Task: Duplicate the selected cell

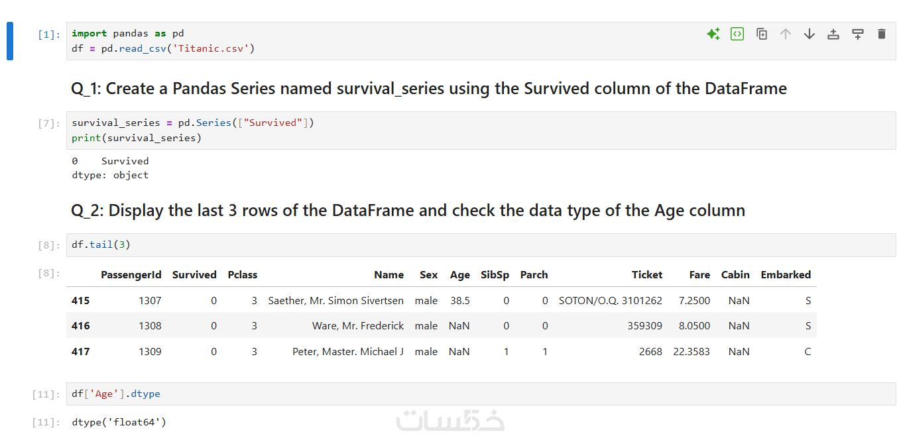Action: pyautogui.click(x=762, y=34)
